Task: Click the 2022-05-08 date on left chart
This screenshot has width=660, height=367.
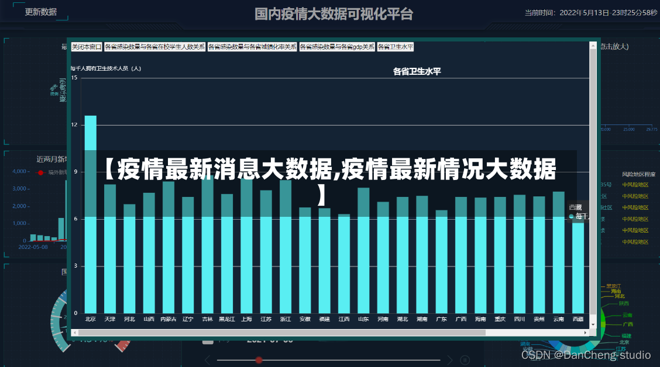Action: tap(33, 247)
